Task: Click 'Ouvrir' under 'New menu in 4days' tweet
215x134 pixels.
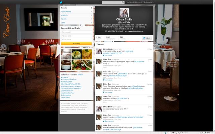Action: click(x=104, y=103)
